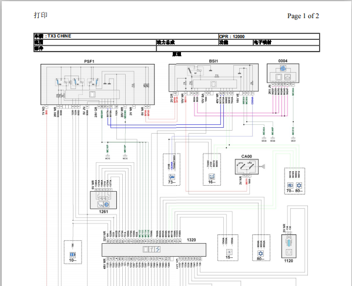Select the processor chip icon inside PSF1
The width and height of the screenshot is (352, 286).
tap(92, 94)
